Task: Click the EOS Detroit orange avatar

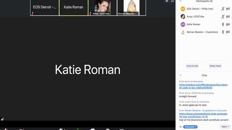Action: point(183,9)
